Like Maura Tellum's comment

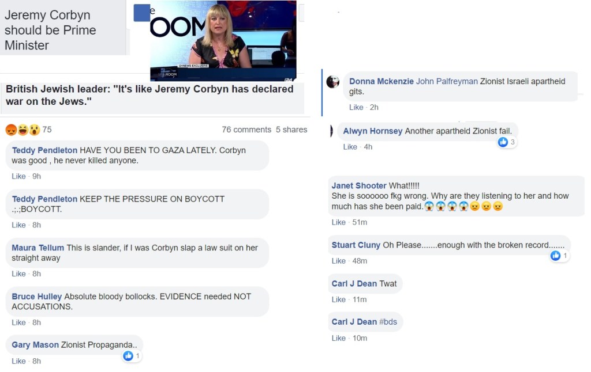[x=18, y=274]
